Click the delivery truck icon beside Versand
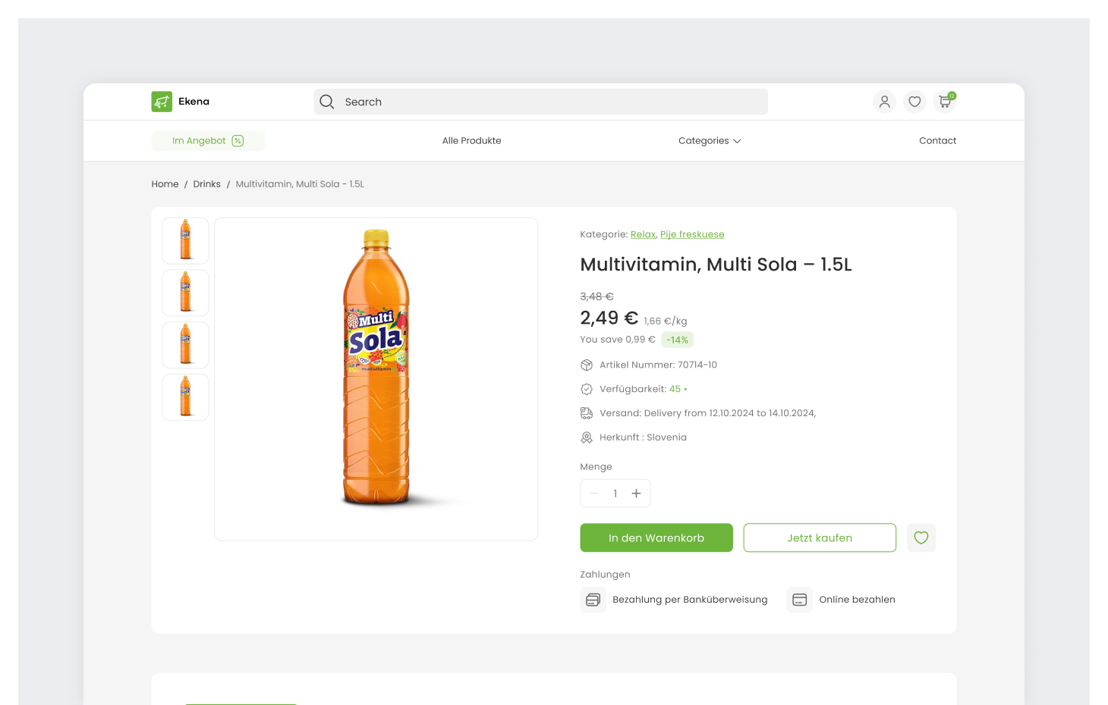This screenshot has width=1108, height=705. coord(586,413)
